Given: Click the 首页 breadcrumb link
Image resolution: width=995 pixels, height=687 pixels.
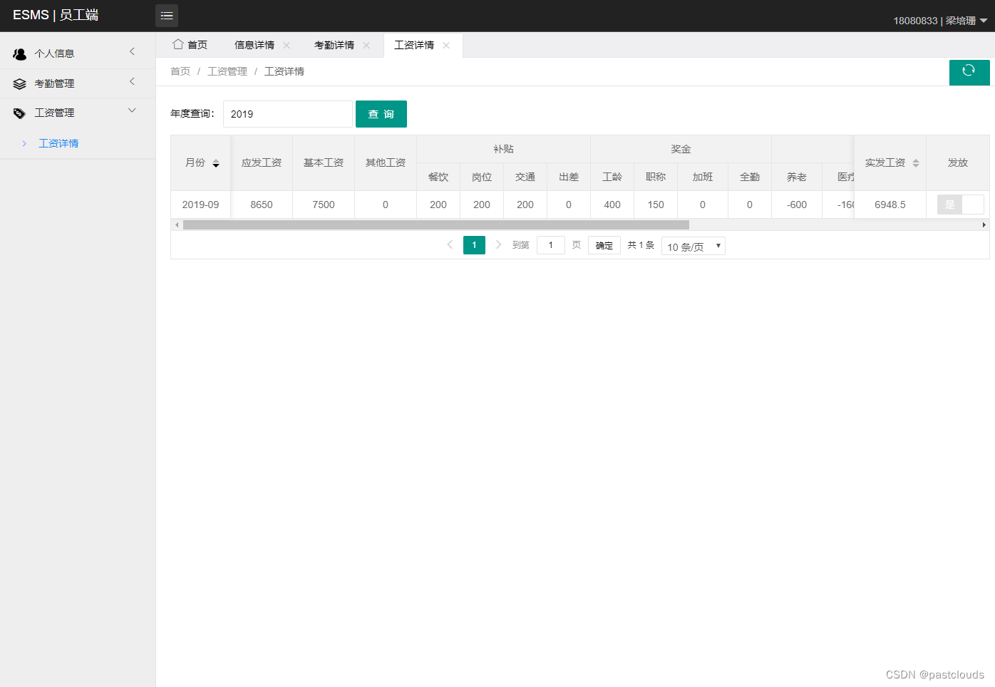Looking at the screenshot, I should (180, 71).
